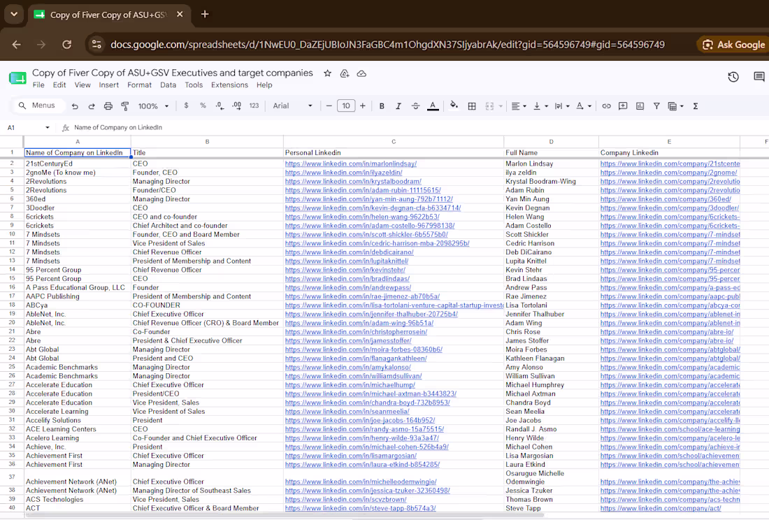Image resolution: width=769 pixels, height=520 pixels.
Task: Star the spreadsheet document
Action: point(327,73)
